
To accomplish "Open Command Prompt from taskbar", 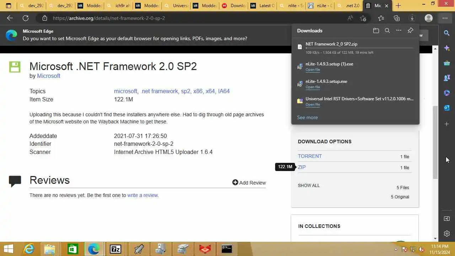I will tap(227, 249).
